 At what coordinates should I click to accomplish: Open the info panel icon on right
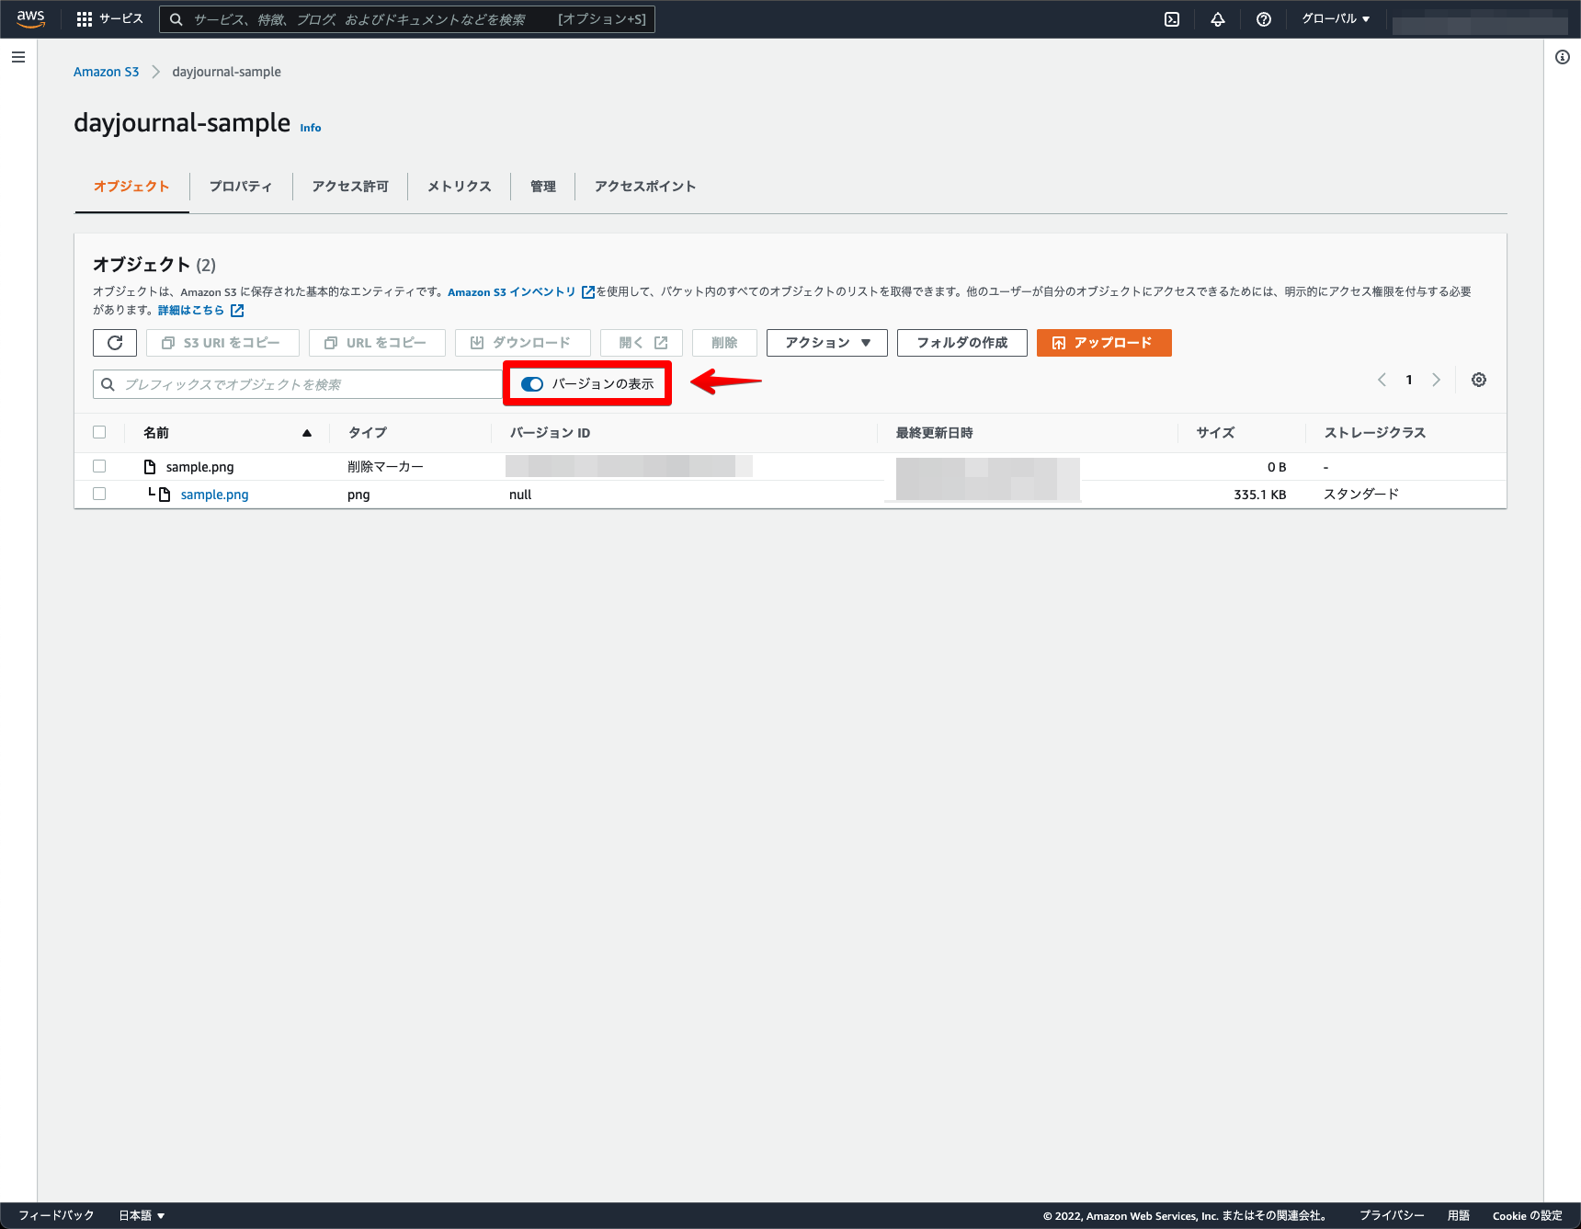[x=1563, y=57]
